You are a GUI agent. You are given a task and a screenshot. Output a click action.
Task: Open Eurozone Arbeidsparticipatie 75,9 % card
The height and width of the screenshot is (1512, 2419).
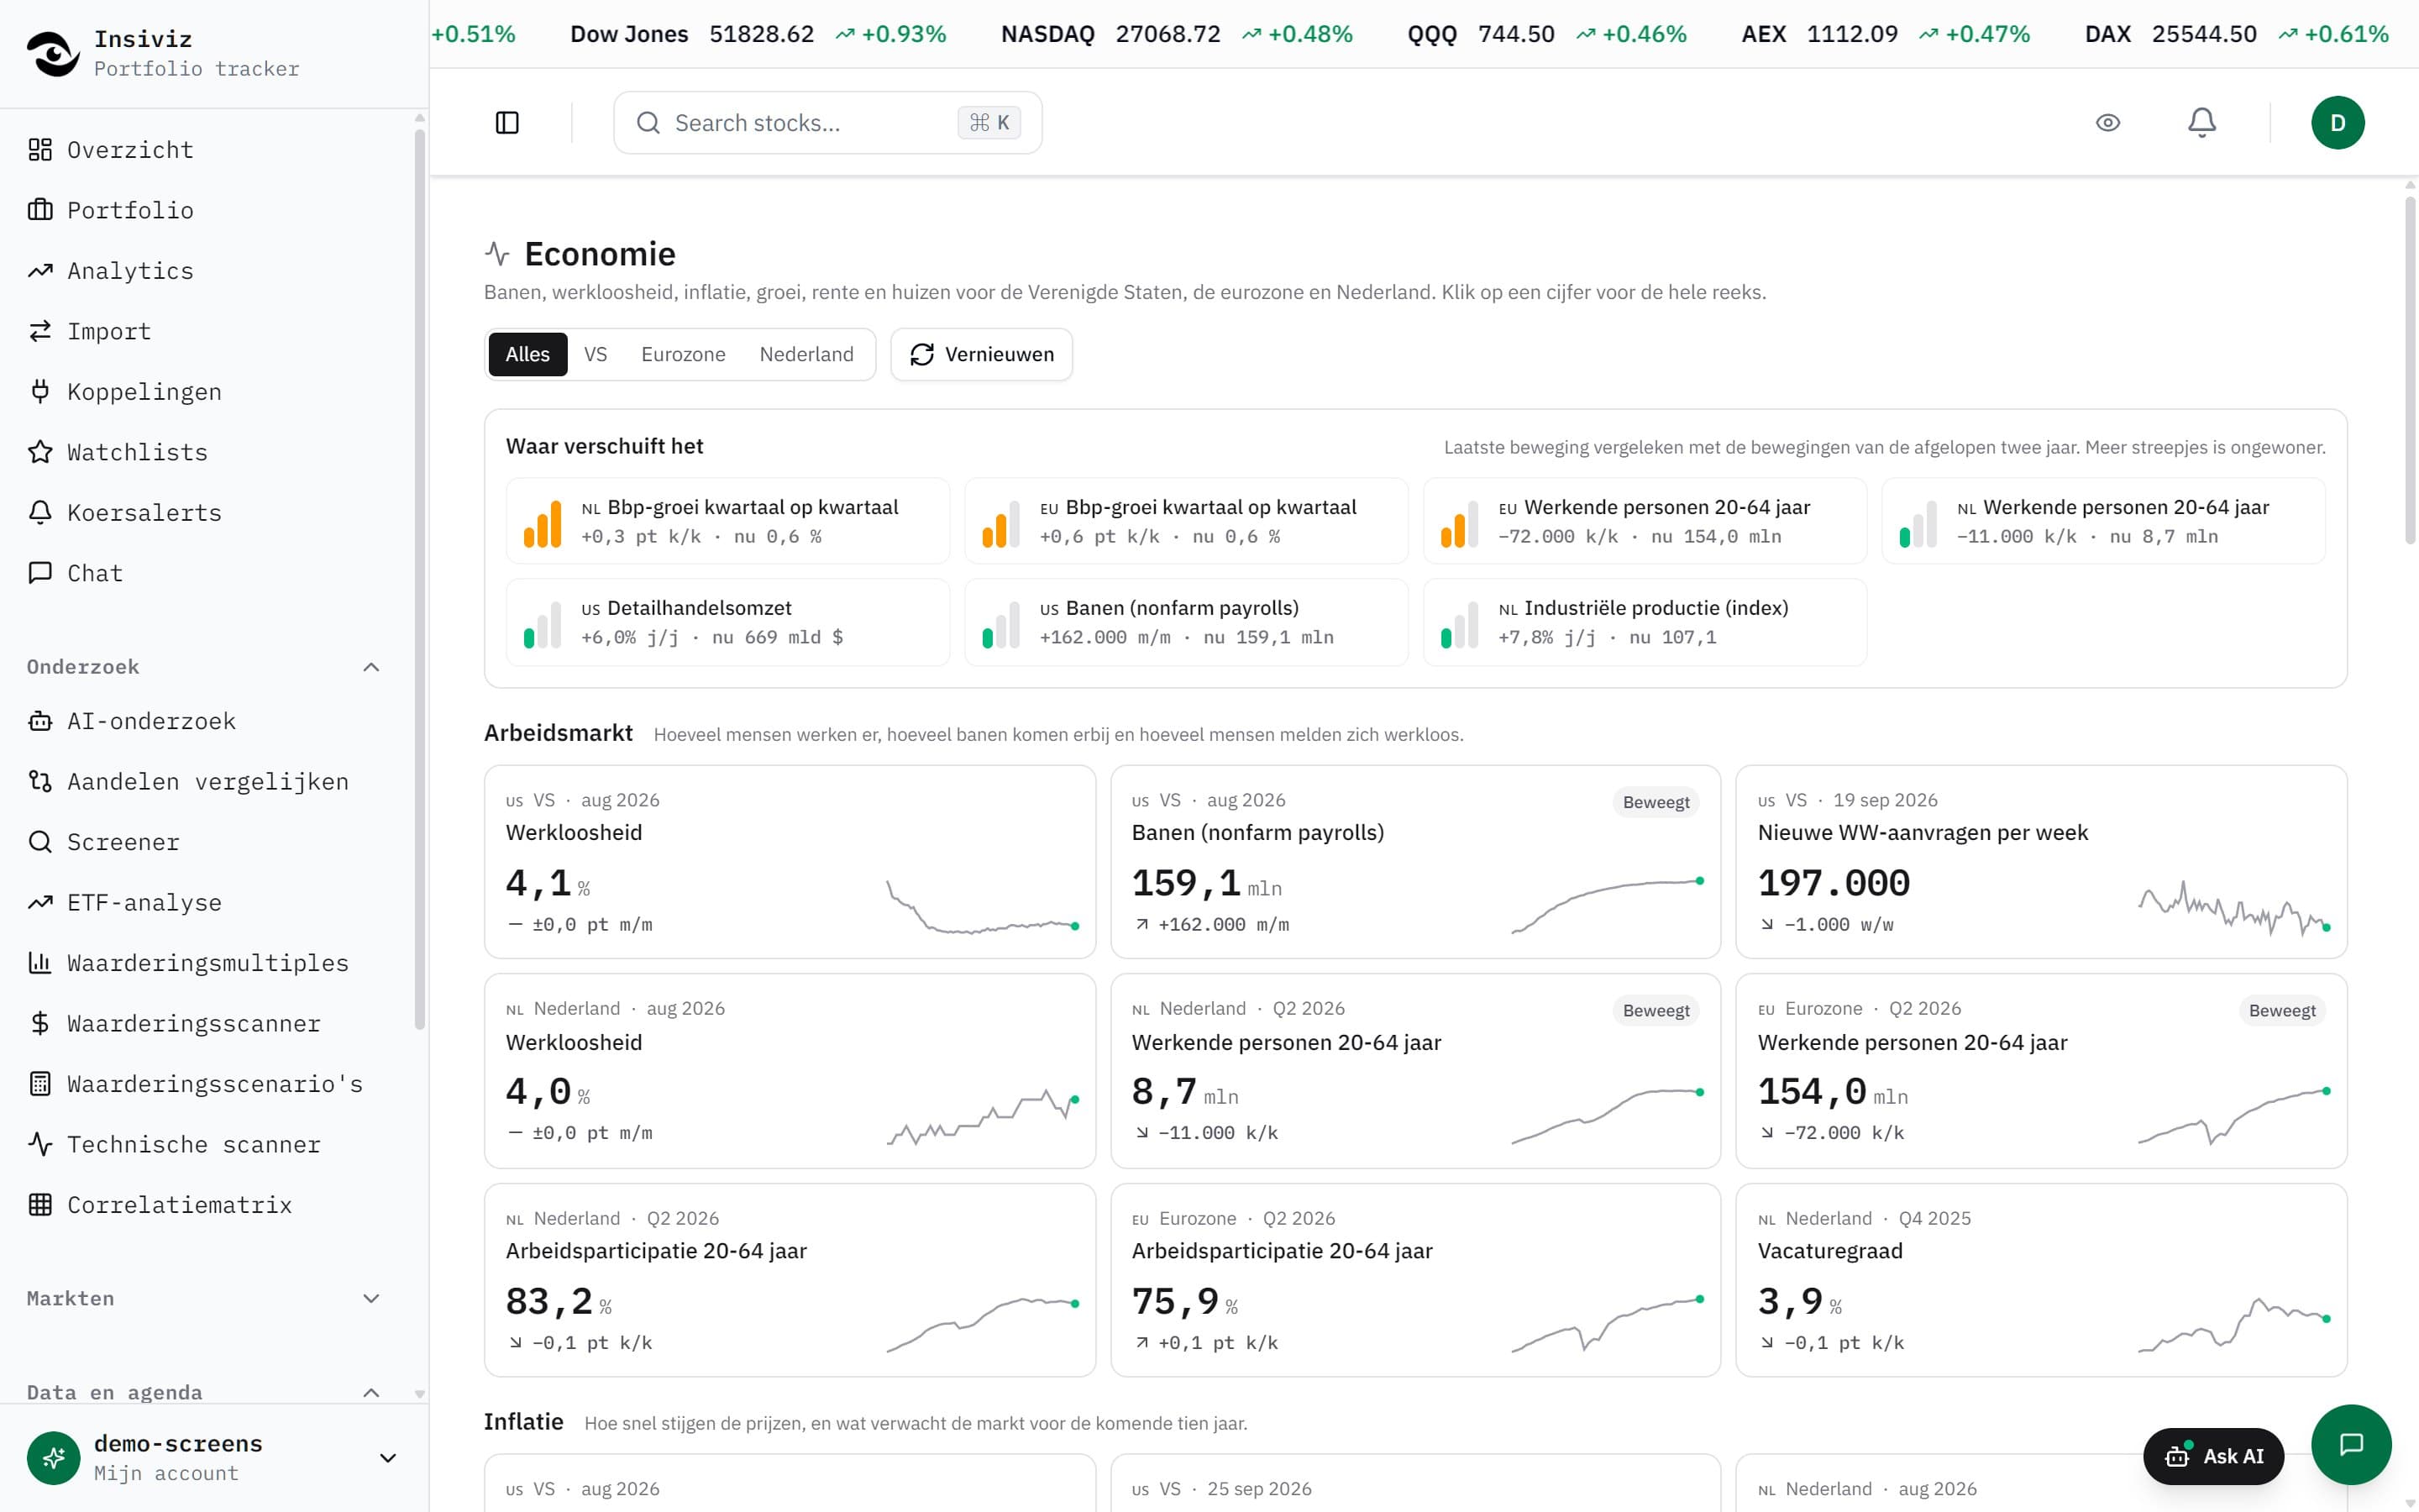pos(1415,1280)
